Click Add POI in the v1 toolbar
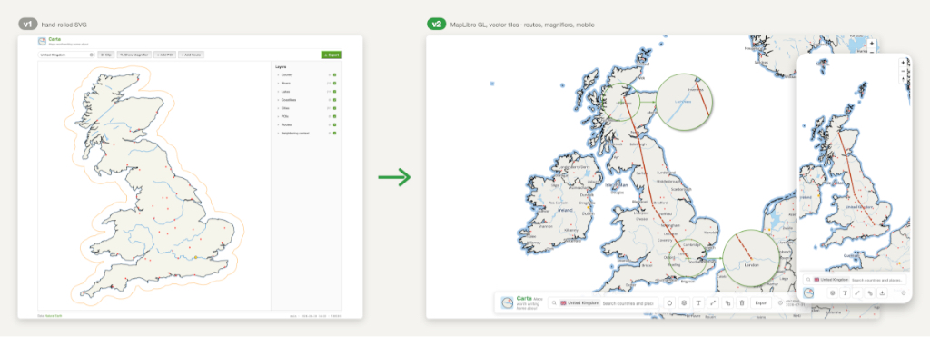Viewport: 930px width, 337px height. pos(165,55)
